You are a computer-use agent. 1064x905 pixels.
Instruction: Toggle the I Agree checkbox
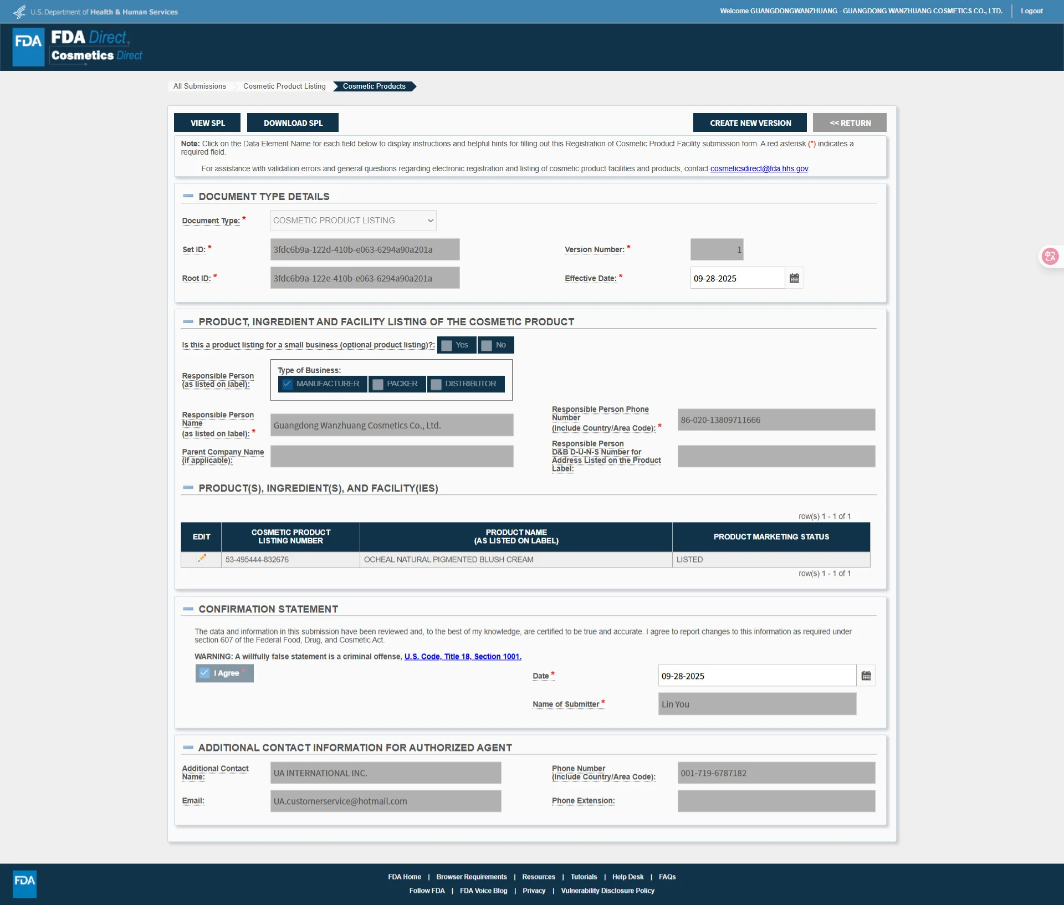click(204, 673)
